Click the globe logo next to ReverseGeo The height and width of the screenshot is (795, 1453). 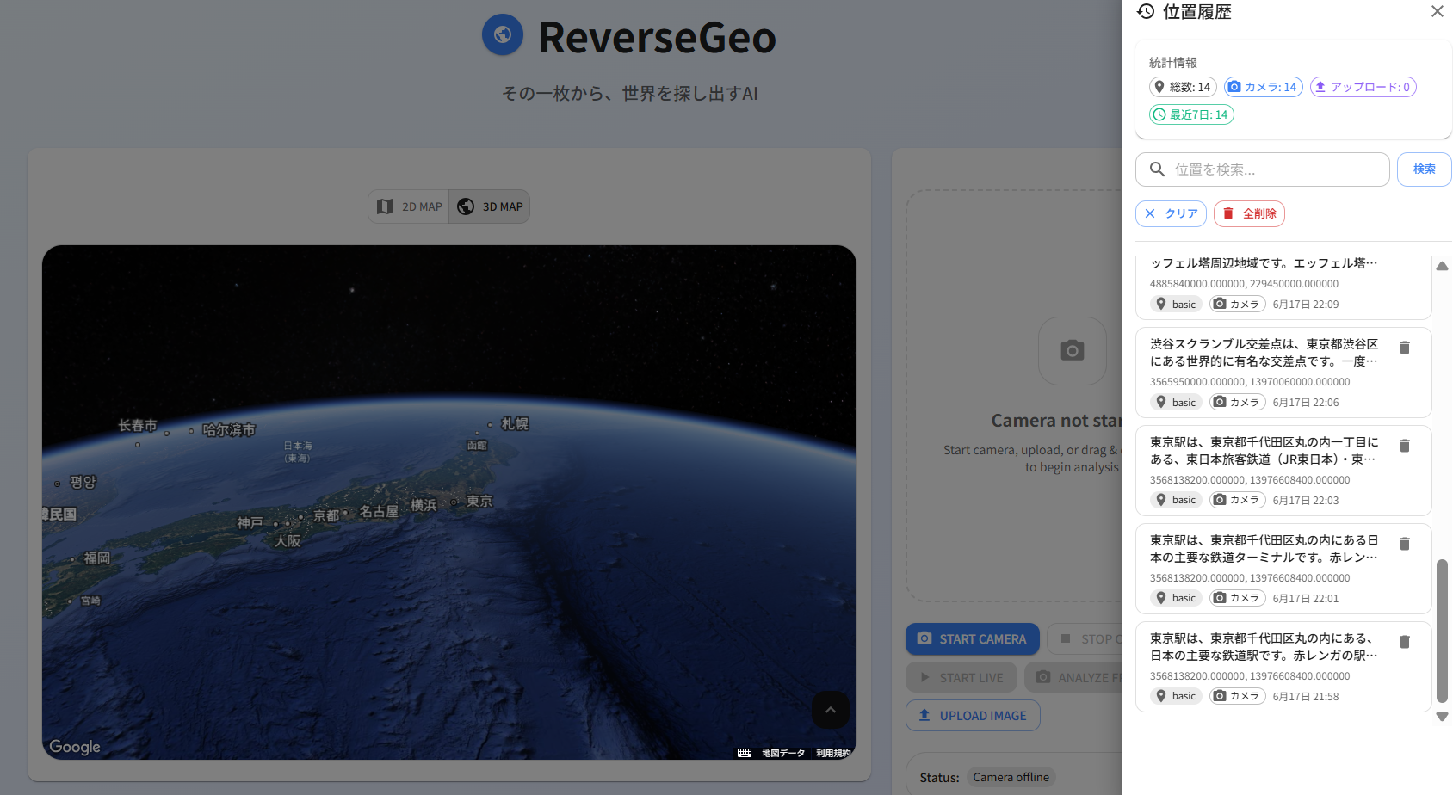click(503, 34)
